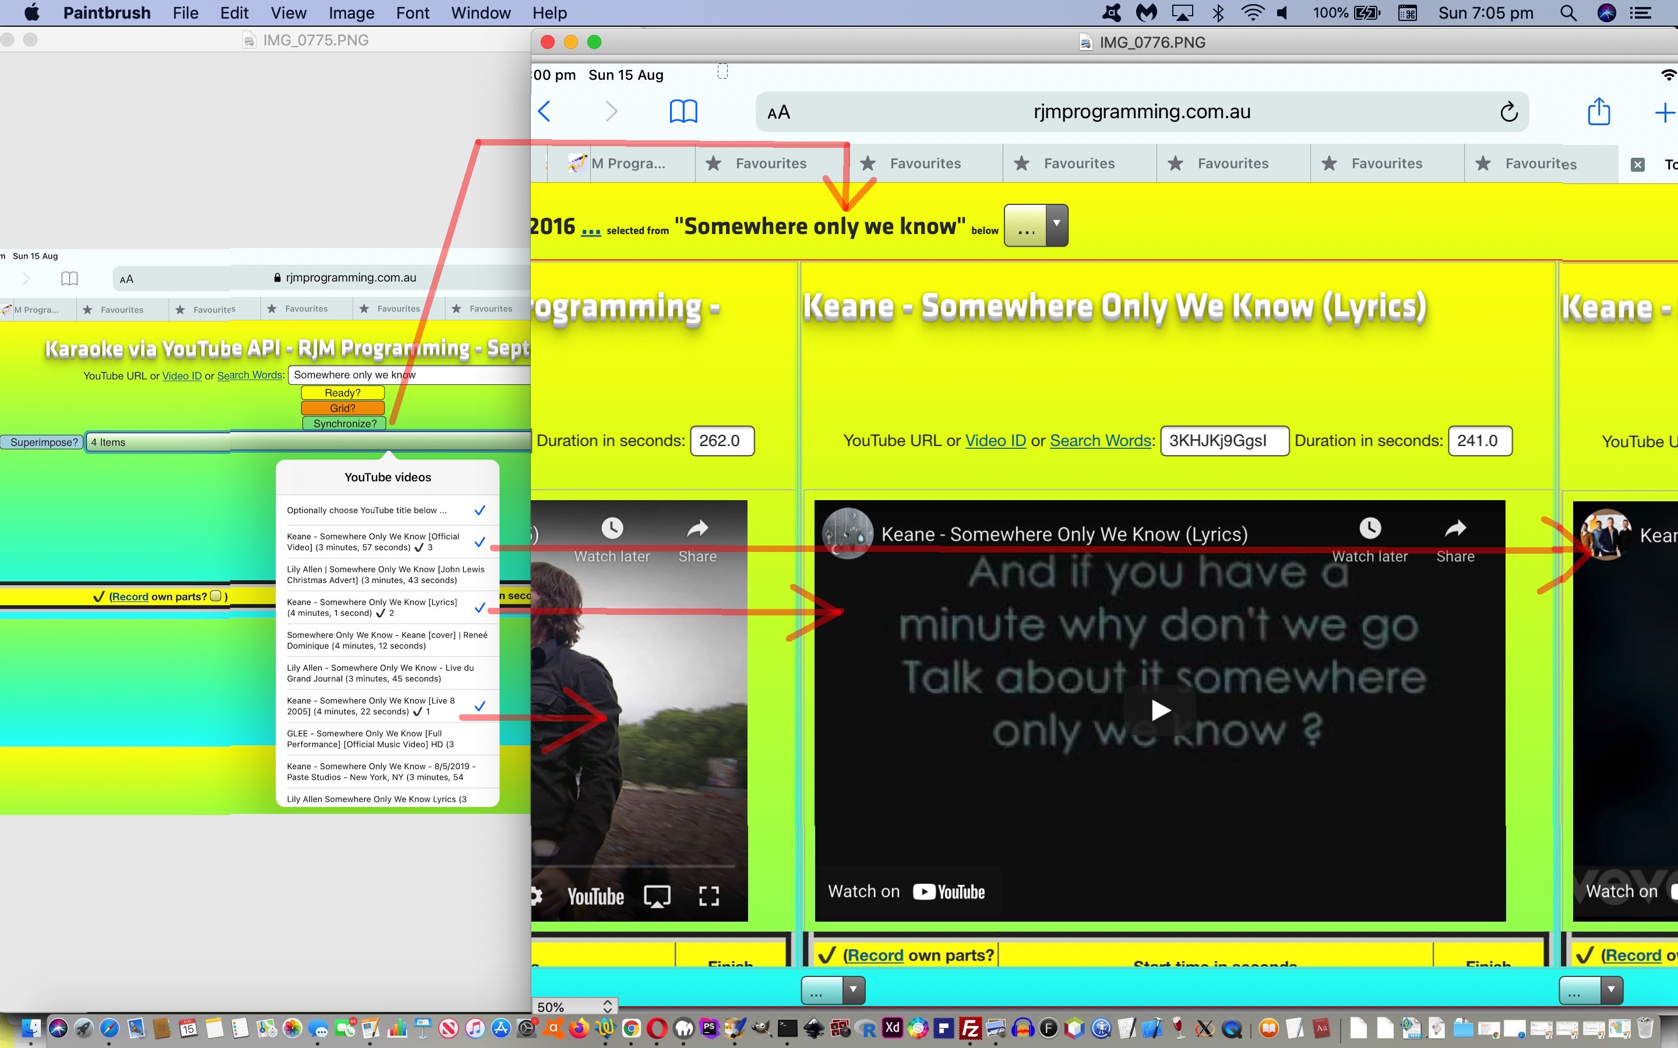Open QuickTime Player in dock
Screen dimensions: 1678x1048
tap(1232, 1029)
